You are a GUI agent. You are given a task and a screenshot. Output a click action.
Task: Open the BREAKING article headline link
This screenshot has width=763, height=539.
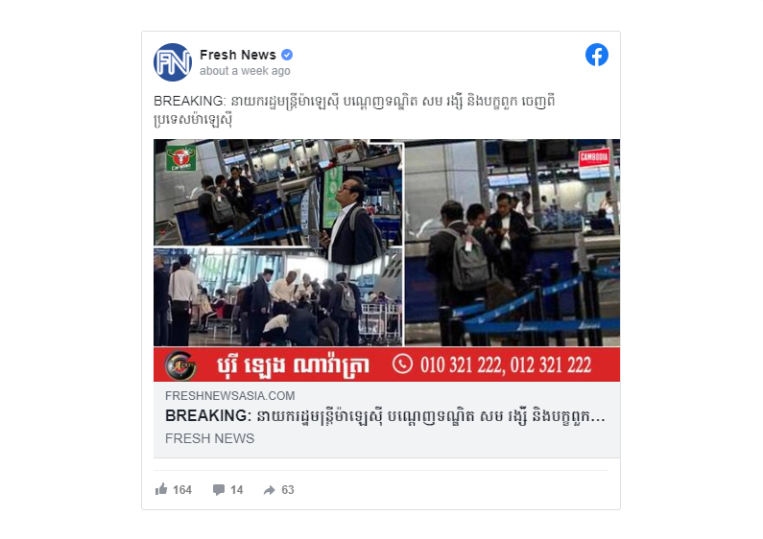pyautogui.click(x=385, y=416)
